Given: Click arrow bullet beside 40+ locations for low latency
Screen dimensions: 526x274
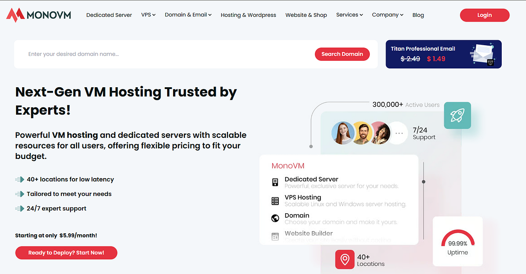Looking at the screenshot, I should coord(20,179).
